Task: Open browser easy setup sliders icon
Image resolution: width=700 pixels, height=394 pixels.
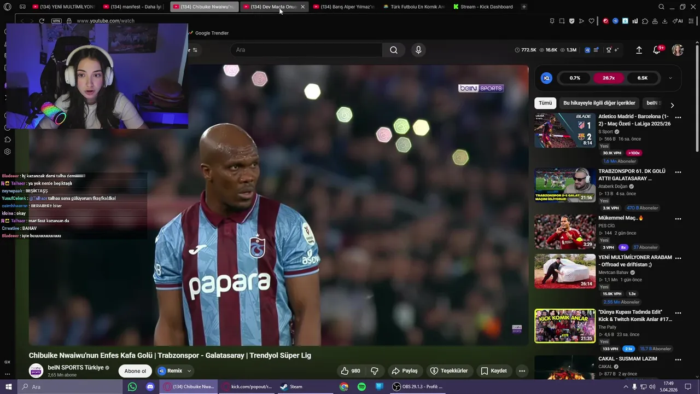Action: point(691,21)
